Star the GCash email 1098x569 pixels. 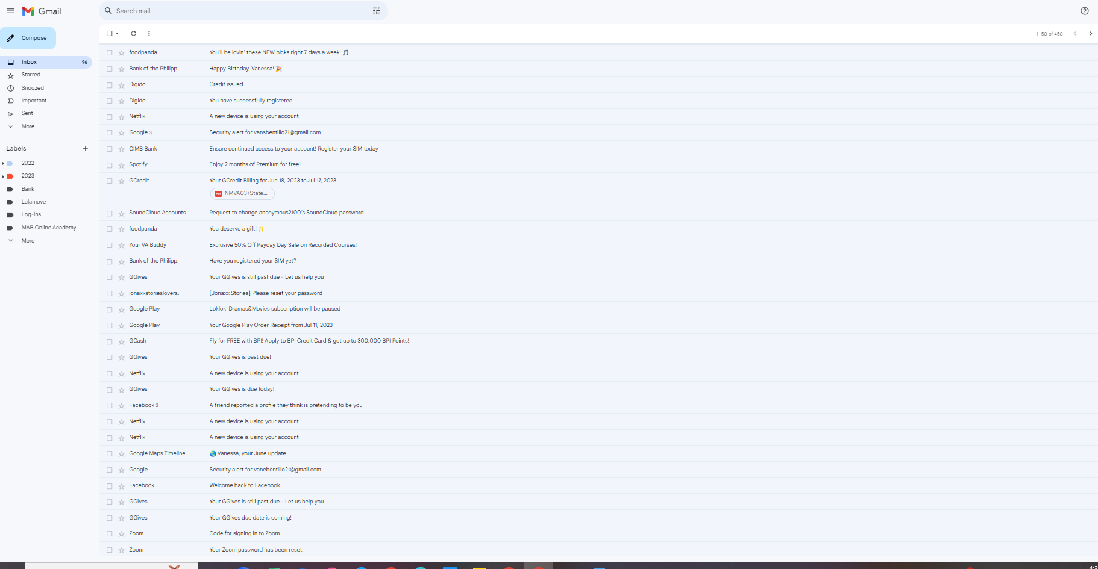(x=120, y=341)
